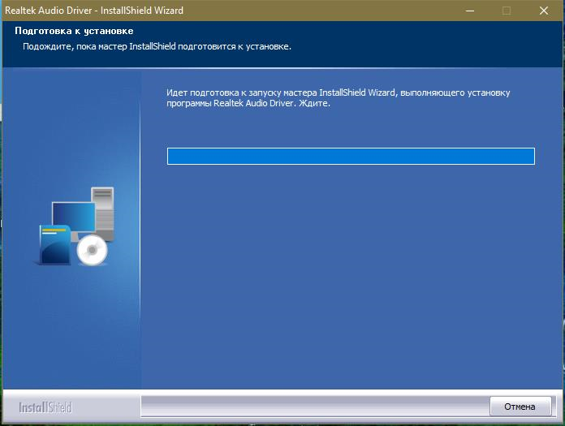This screenshot has width=565, height=426.
Task: Minimize the Realtek installer window
Action: pos(469,11)
